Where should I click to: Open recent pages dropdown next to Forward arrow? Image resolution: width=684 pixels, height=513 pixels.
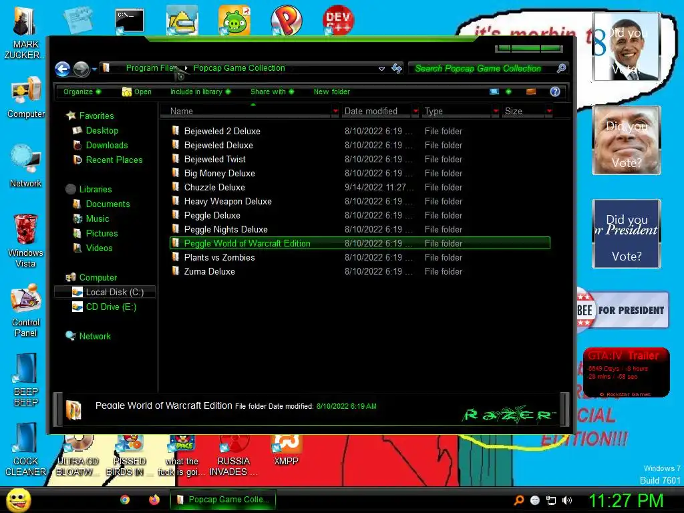tap(94, 69)
